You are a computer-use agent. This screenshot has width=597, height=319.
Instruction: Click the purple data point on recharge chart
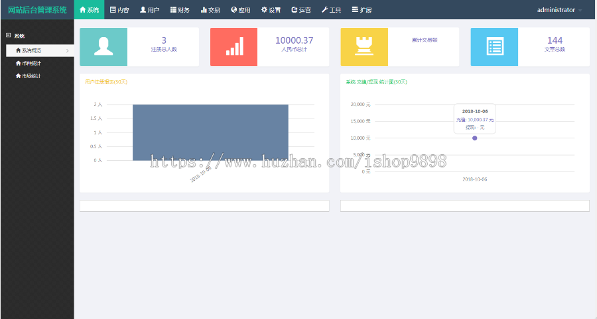coord(475,138)
